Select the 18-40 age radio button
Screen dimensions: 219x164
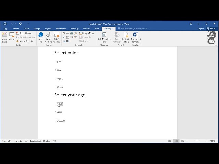click(55, 104)
